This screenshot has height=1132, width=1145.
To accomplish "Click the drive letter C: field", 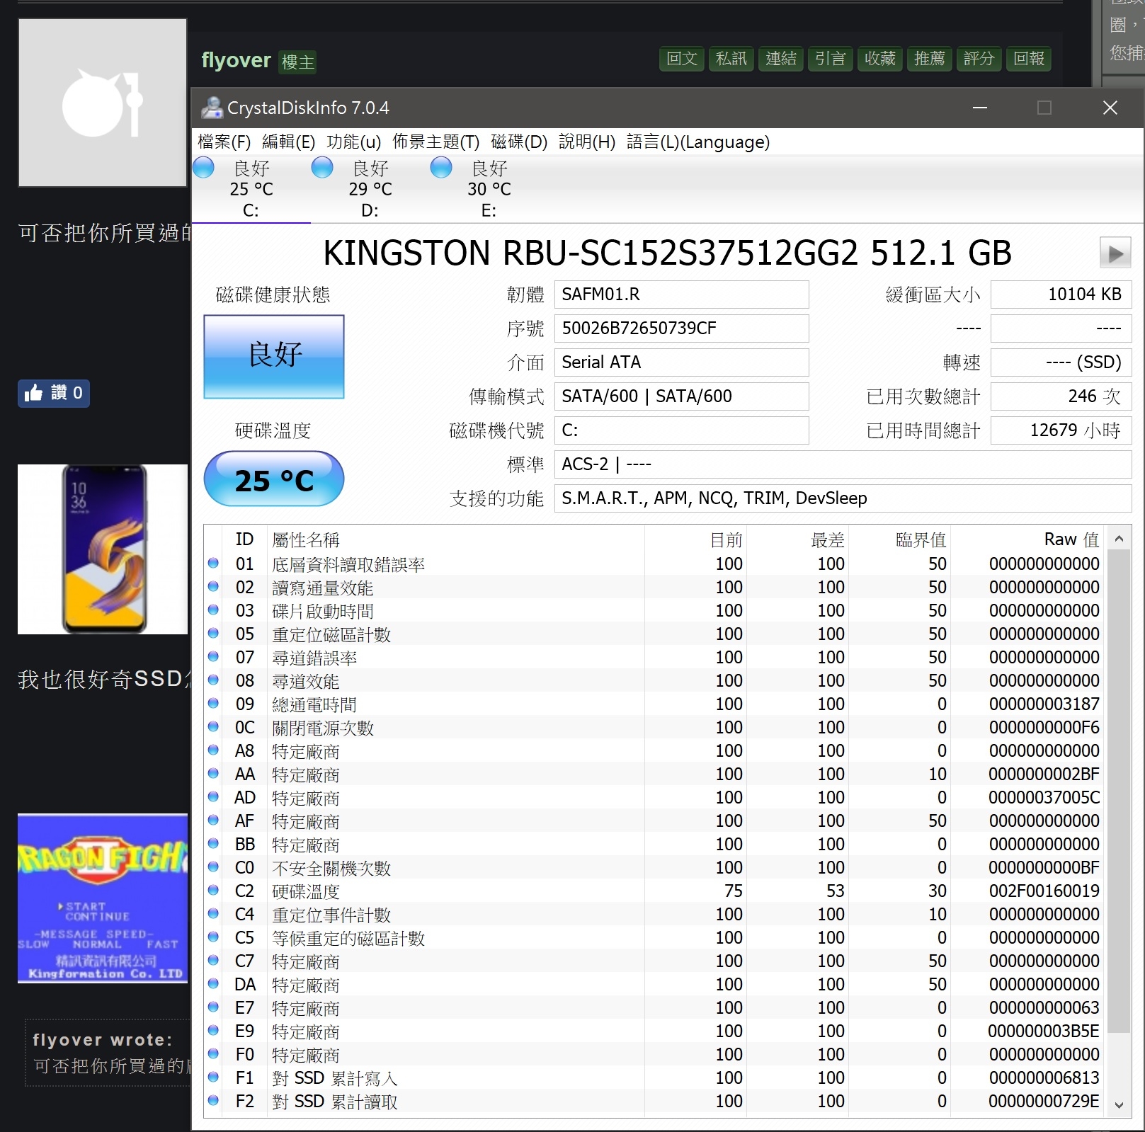I will tap(681, 430).
